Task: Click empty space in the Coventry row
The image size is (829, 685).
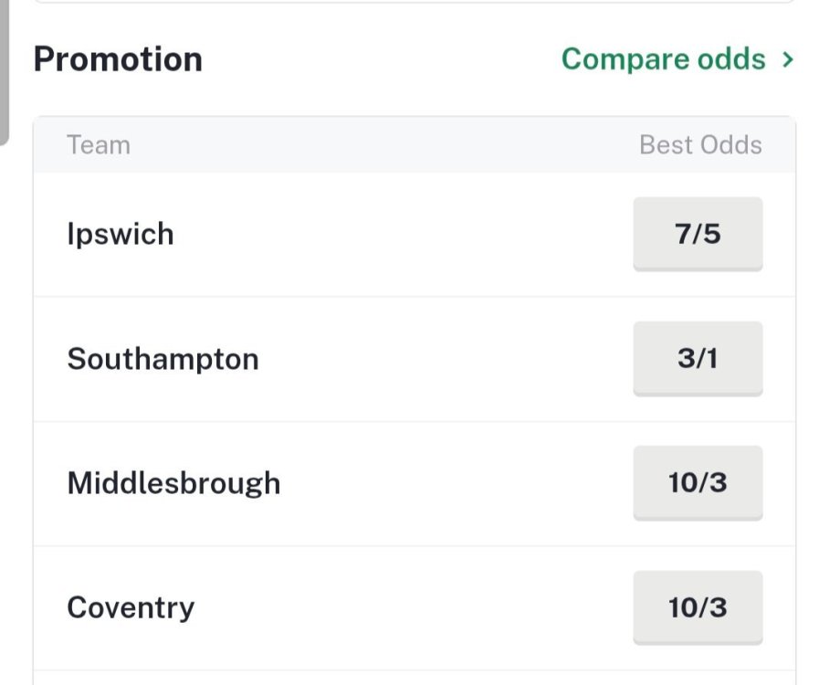Action: click(x=411, y=607)
